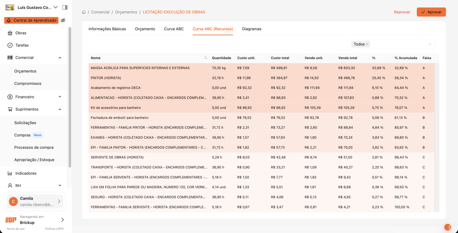This screenshot has width=458, height=233.
Task: Open Compras in the sidebar
Action: pyautogui.click(x=22, y=135)
